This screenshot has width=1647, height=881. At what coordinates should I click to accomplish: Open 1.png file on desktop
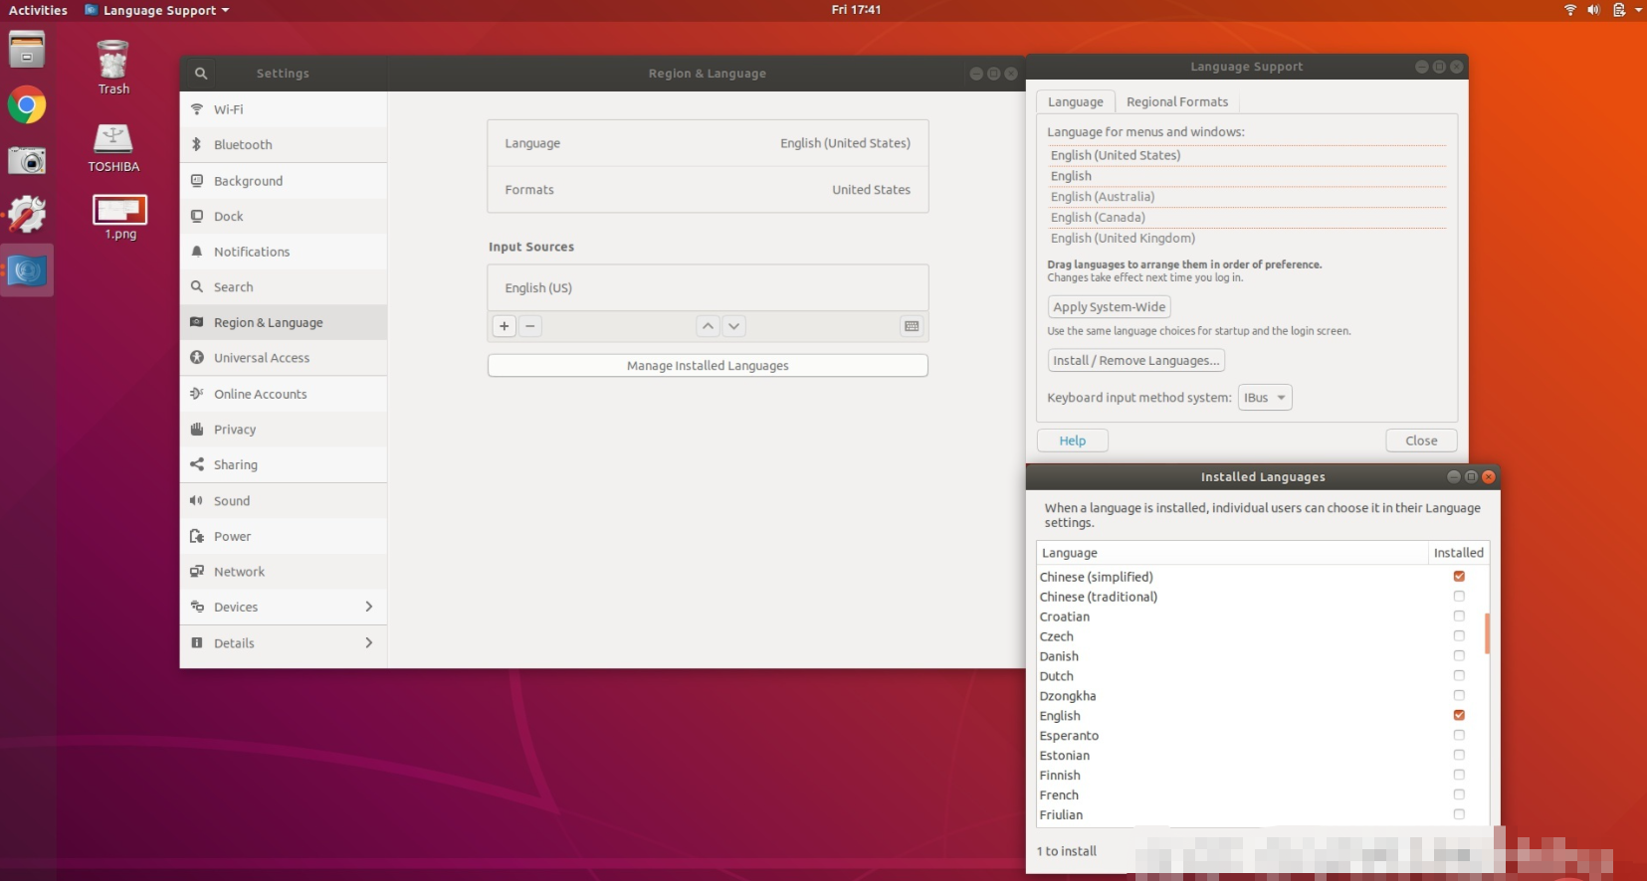tap(120, 218)
